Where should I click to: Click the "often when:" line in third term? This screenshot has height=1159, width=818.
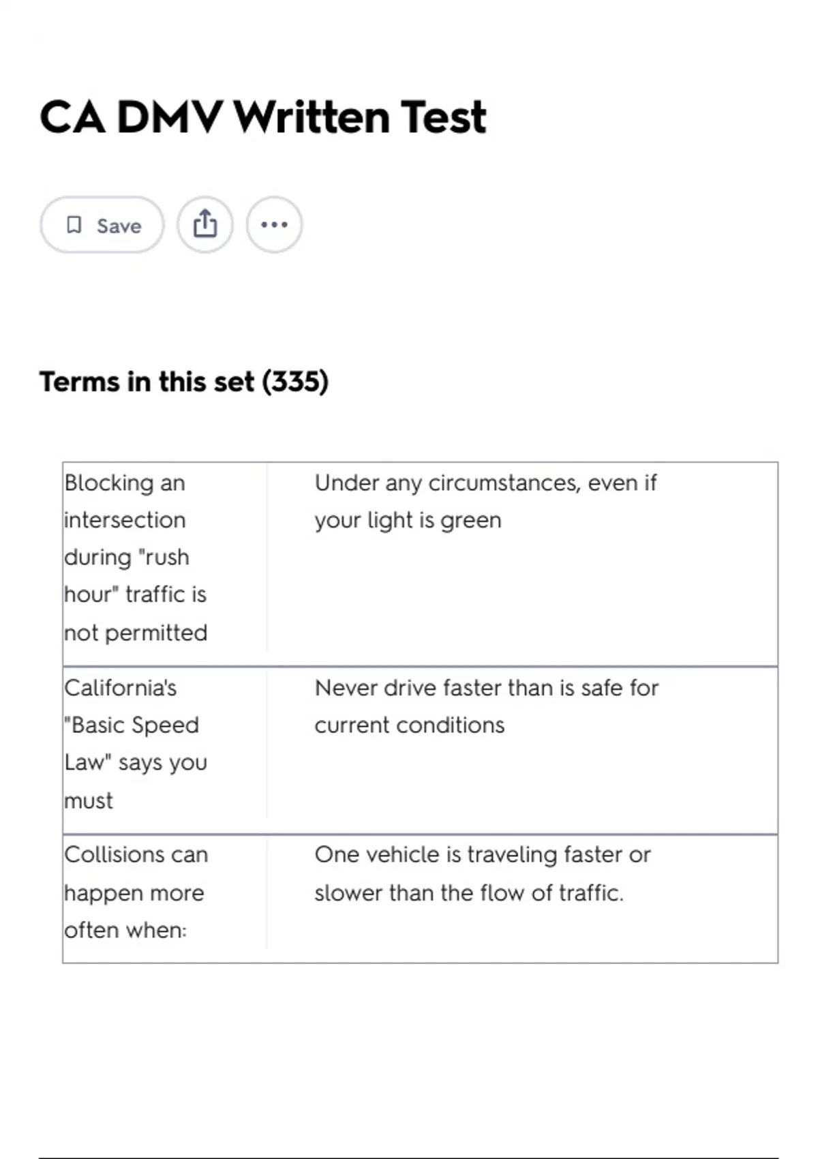[x=125, y=930]
